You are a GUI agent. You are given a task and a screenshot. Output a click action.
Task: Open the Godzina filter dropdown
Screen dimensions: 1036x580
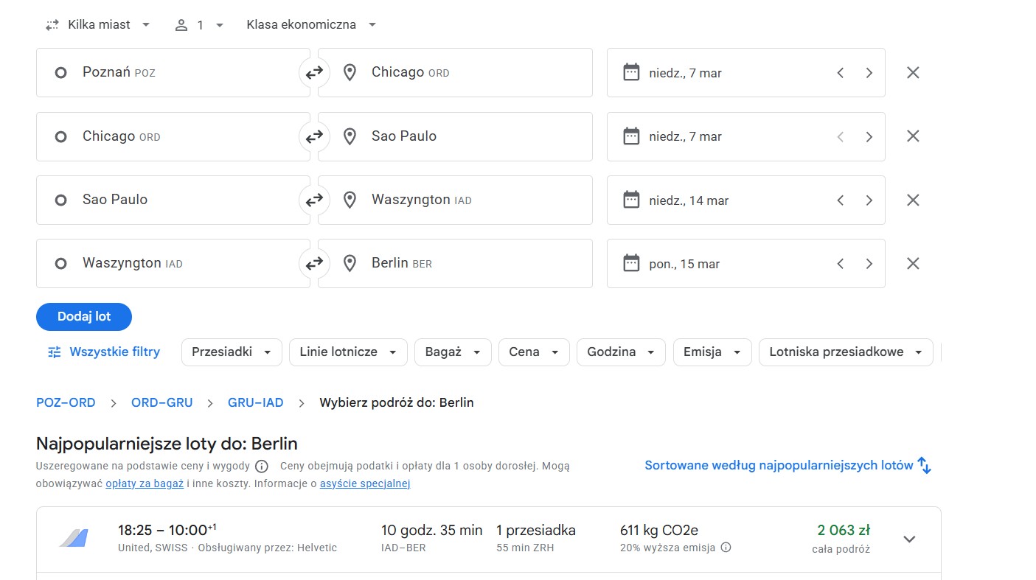point(621,352)
